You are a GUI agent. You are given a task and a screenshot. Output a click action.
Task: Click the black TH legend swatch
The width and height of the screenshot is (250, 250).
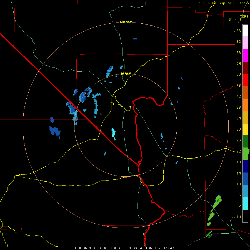coord(245,216)
